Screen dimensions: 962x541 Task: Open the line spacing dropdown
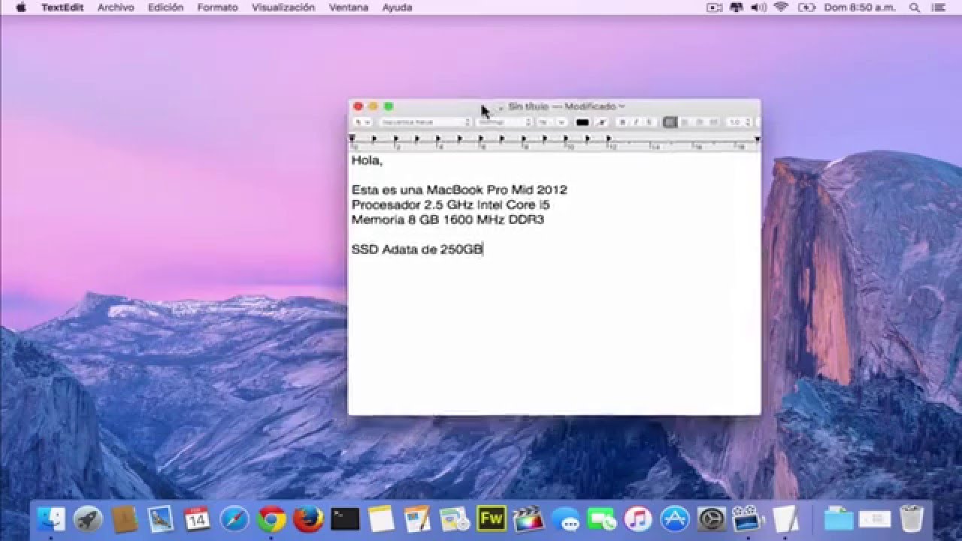pyautogui.click(x=740, y=122)
